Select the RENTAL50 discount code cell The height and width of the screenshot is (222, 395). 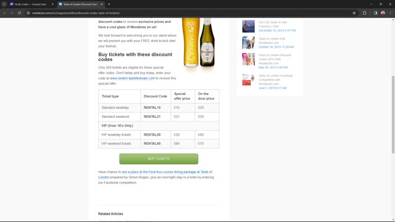coord(156,134)
